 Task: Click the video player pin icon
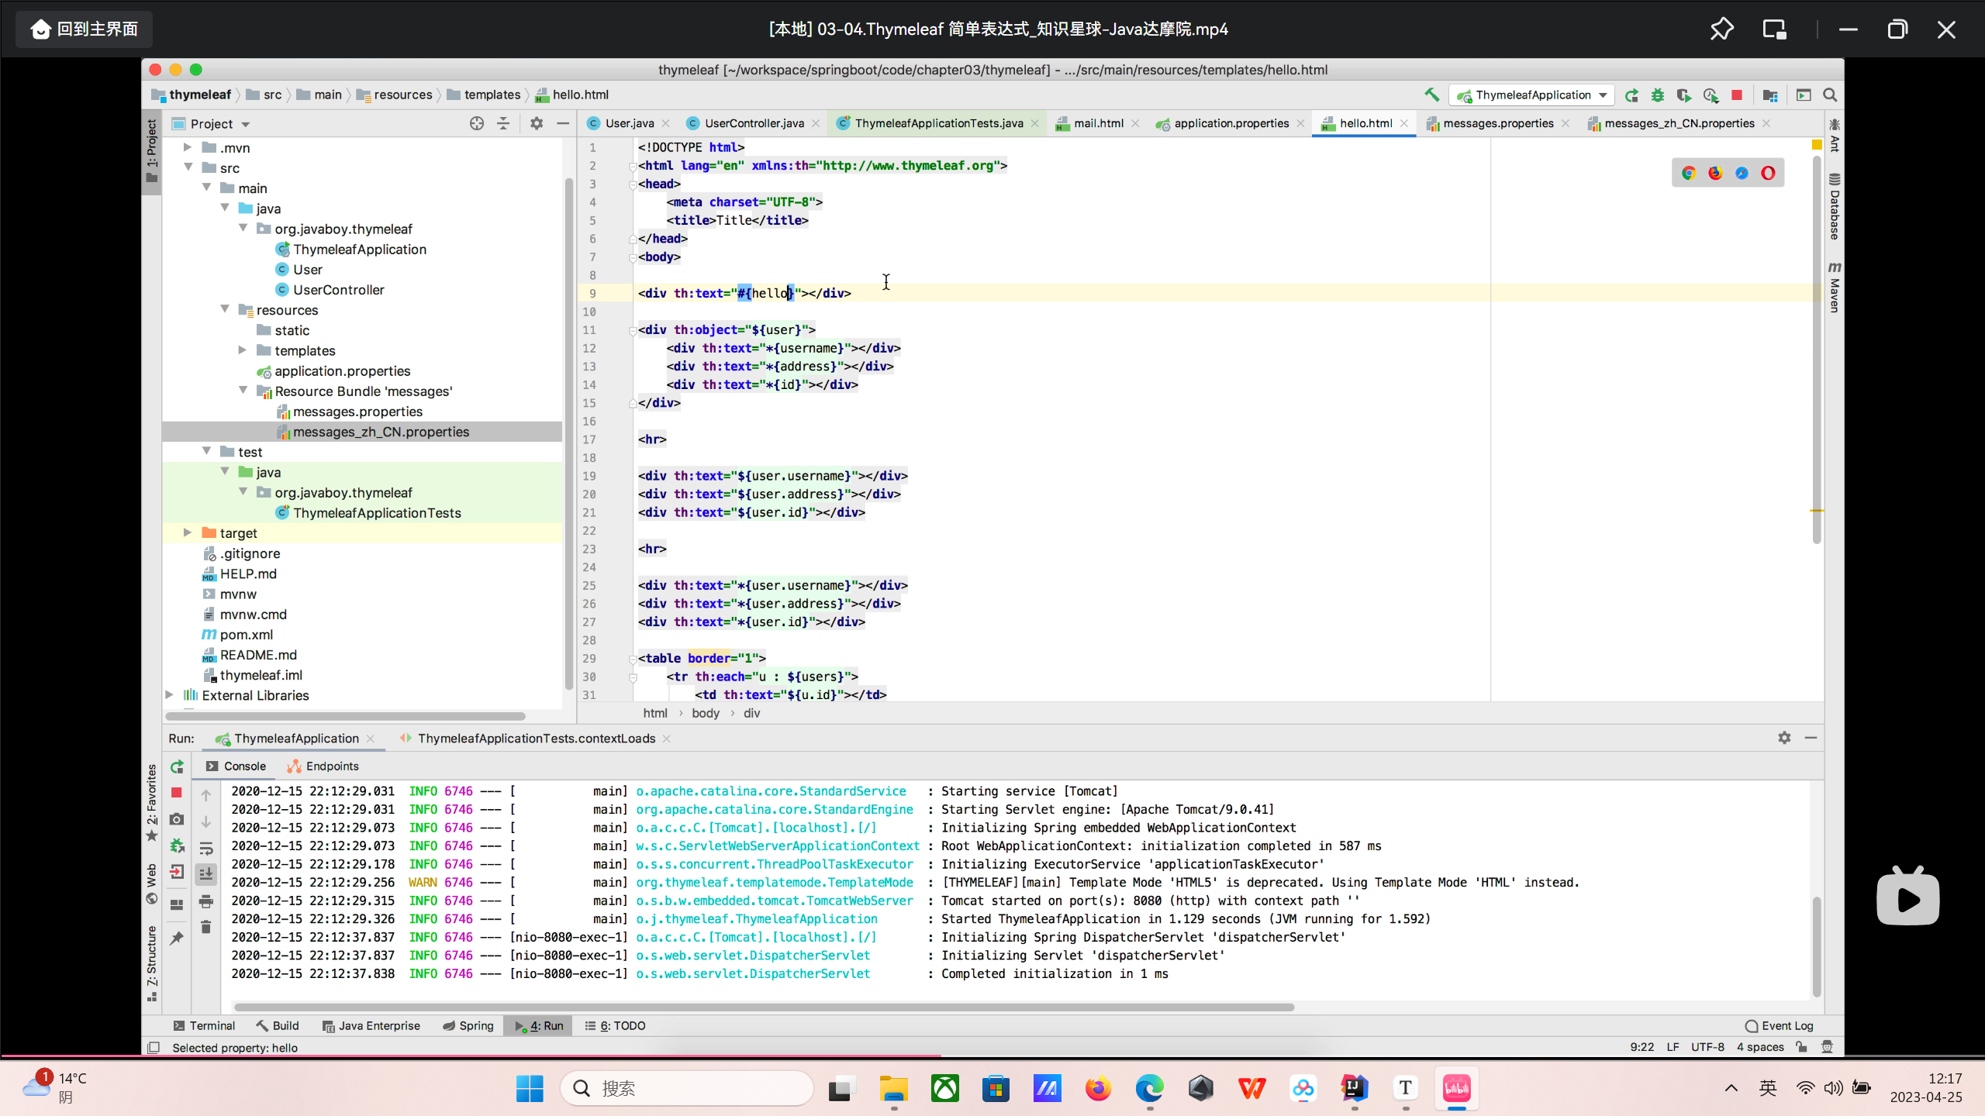(x=1721, y=29)
